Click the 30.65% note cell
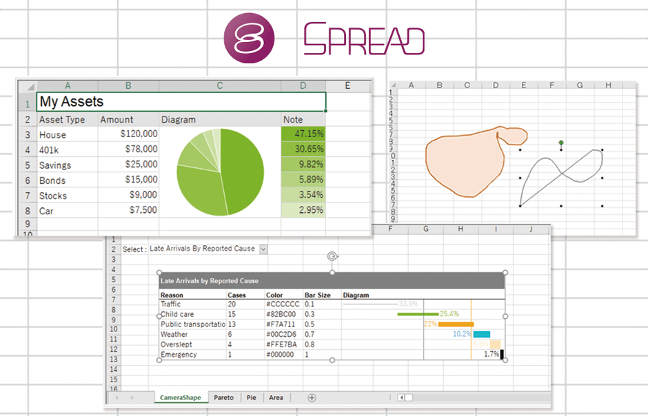648x416 pixels. (303, 149)
